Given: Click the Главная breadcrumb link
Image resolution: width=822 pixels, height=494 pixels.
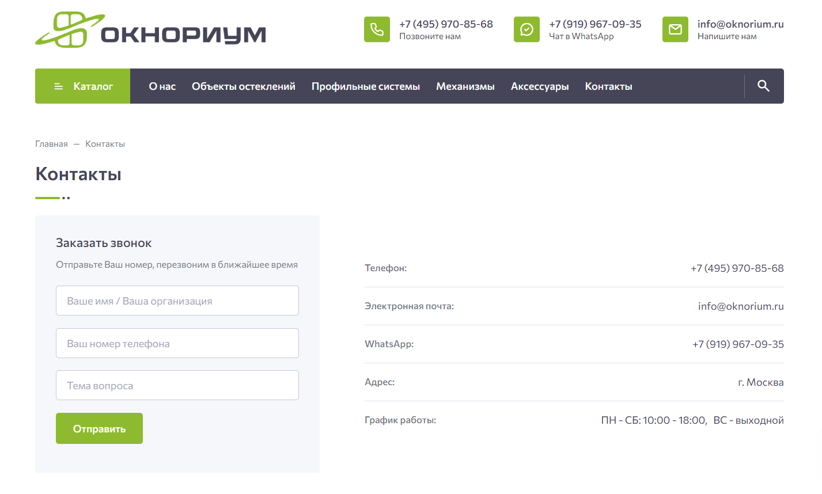Looking at the screenshot, I should [51, 144].
